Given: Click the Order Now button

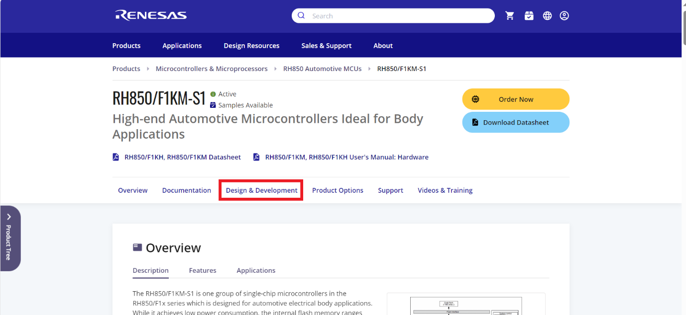Looking at the screenshot, I should tap(515, 99).
